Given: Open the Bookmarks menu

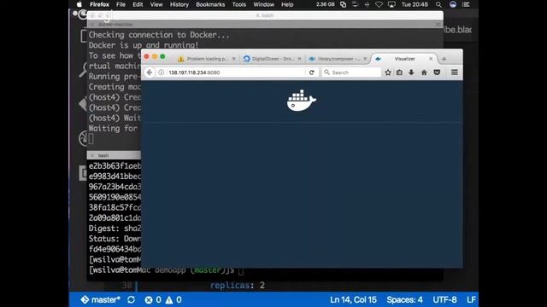Looking at the screenshot, I should pyautogui.click(x=210, y=4).
